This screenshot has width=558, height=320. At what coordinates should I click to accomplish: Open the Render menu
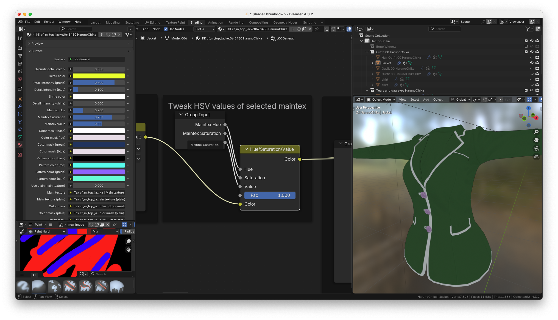pos(49,22)
